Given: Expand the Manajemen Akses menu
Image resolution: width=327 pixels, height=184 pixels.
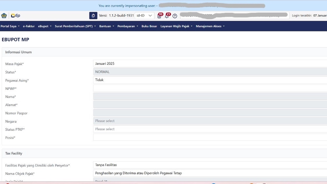Looking at the screenshot, I should (210, 26).
